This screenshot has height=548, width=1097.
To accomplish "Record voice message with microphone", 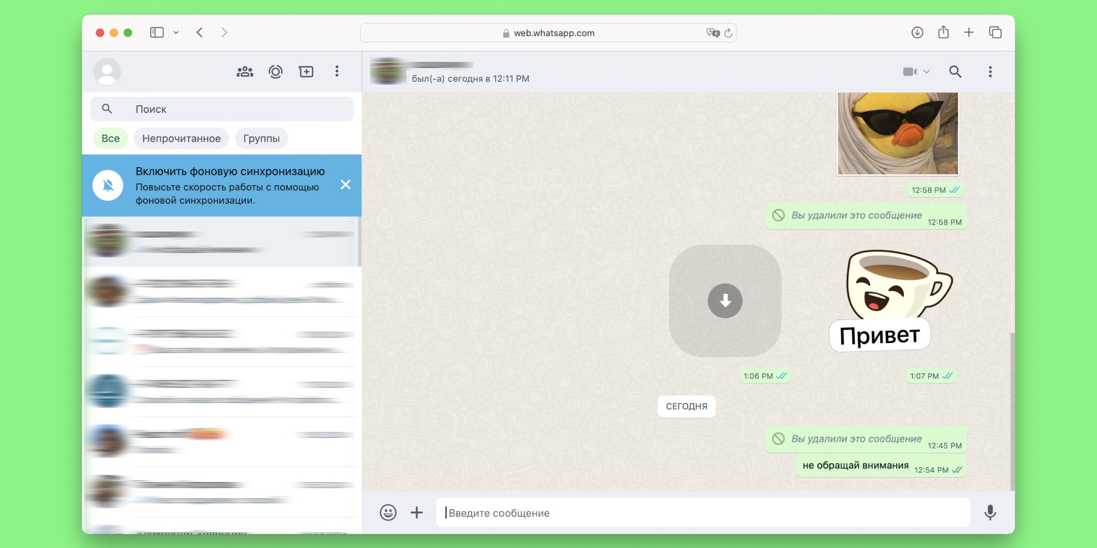I will tap(990, 512).
